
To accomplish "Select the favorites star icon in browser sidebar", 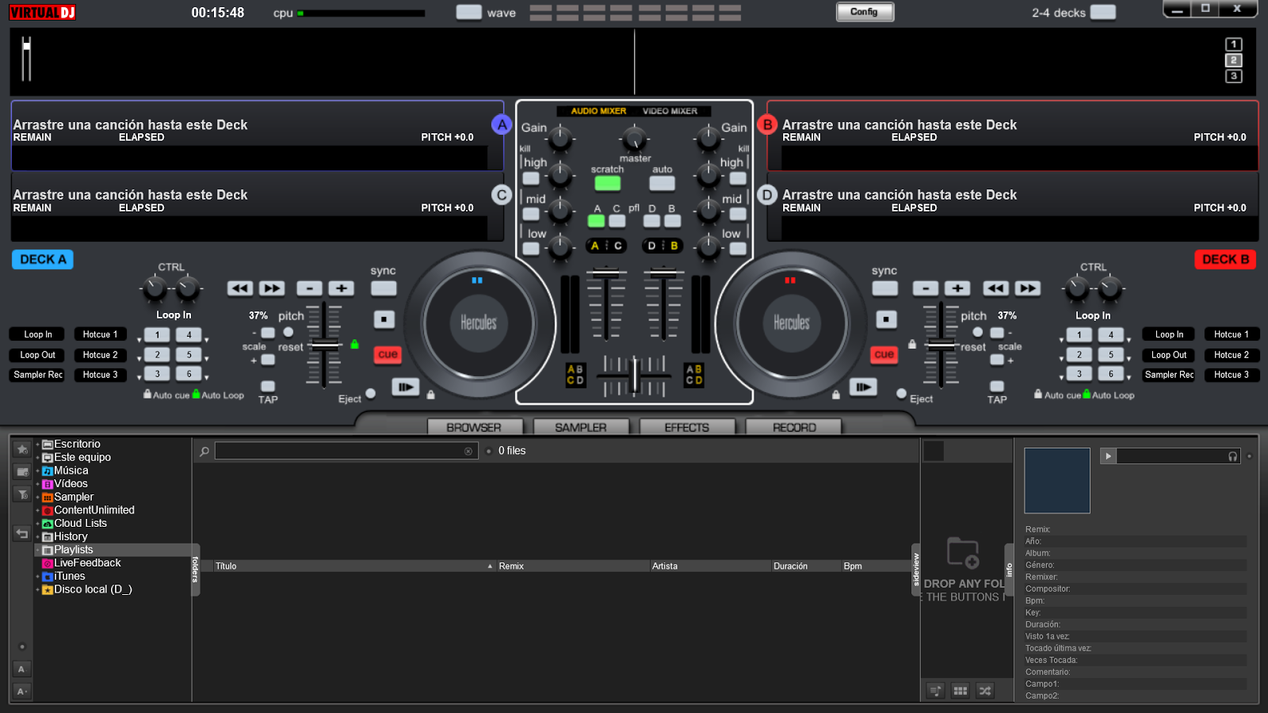I will click(22, 448).
